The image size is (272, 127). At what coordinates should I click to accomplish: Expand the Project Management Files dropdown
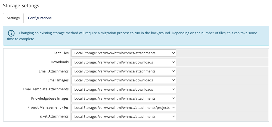(x=123, y=107)
